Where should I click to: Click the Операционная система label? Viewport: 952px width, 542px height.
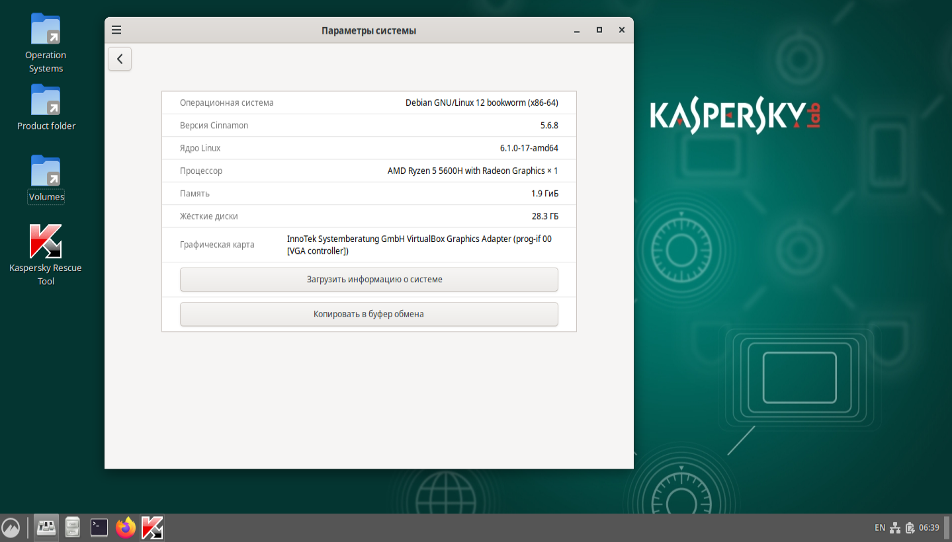[x=226, y=103]
